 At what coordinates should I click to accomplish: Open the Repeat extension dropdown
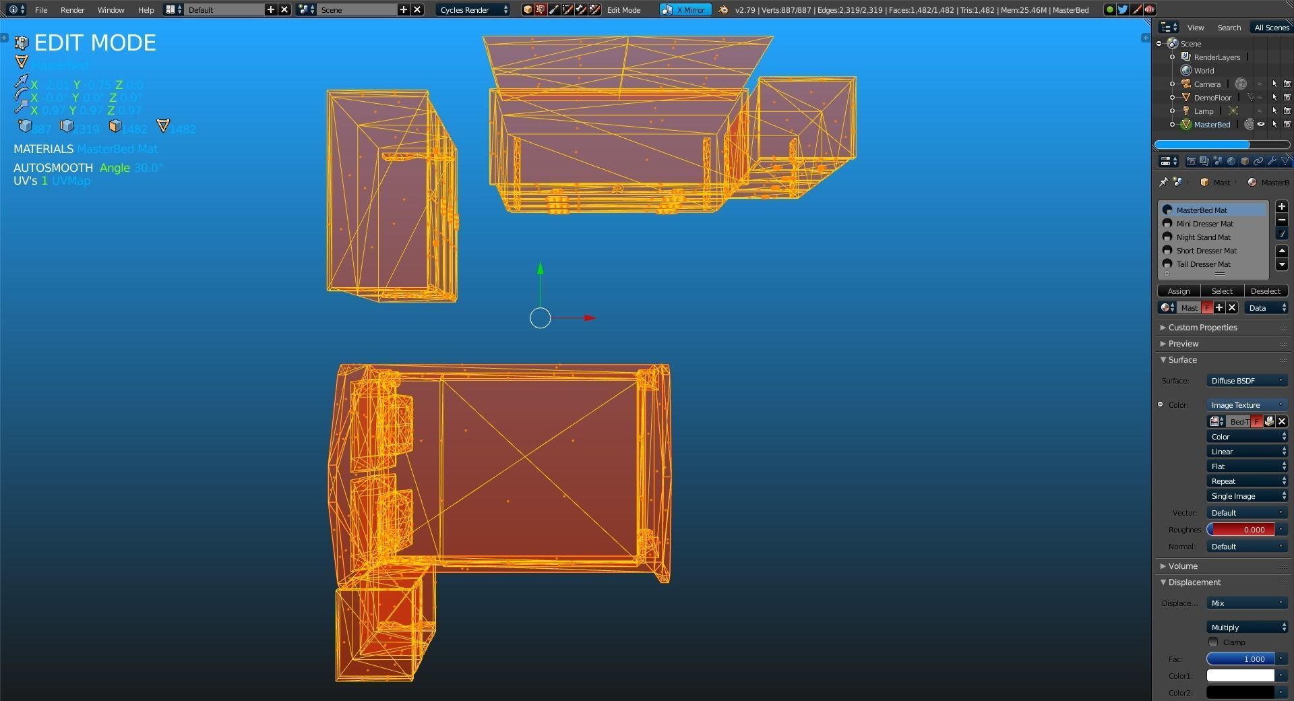click(x=1247, y=481)
